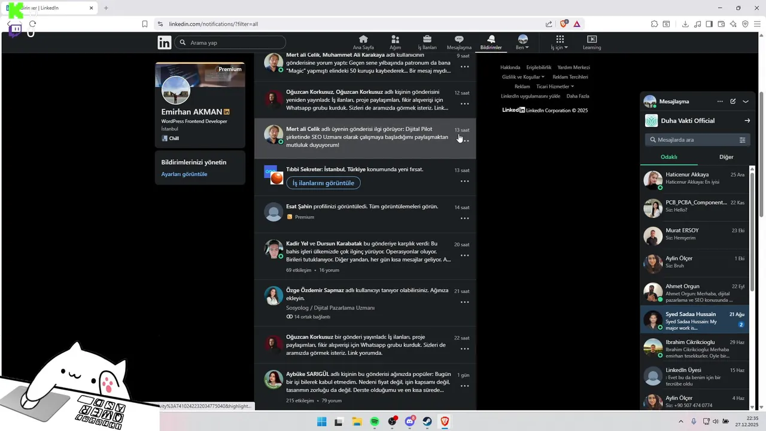Open Mesajlaşma in the top navigation

[459, 43]
